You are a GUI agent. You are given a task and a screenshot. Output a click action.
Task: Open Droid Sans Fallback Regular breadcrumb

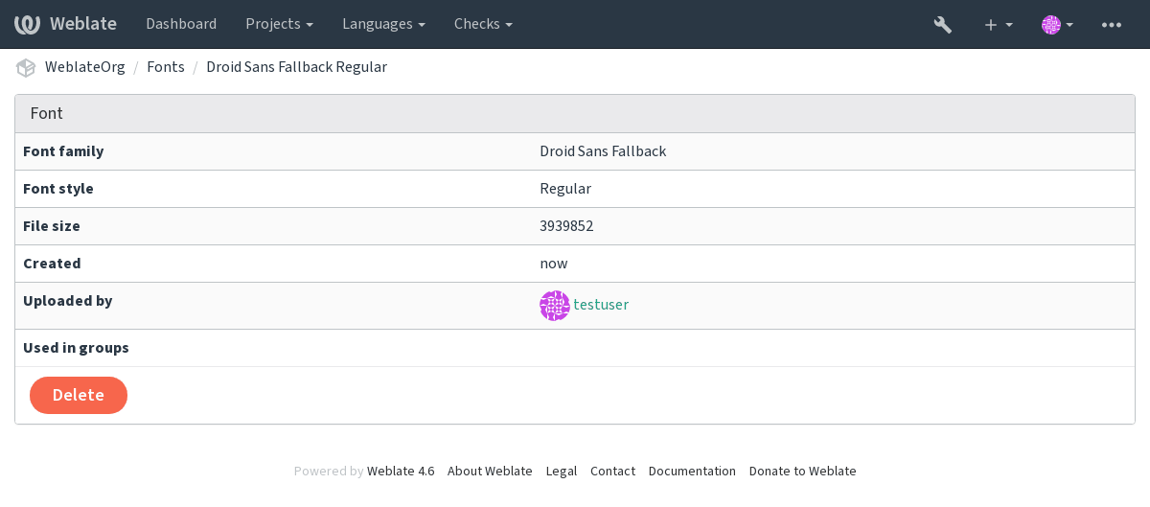296,67
